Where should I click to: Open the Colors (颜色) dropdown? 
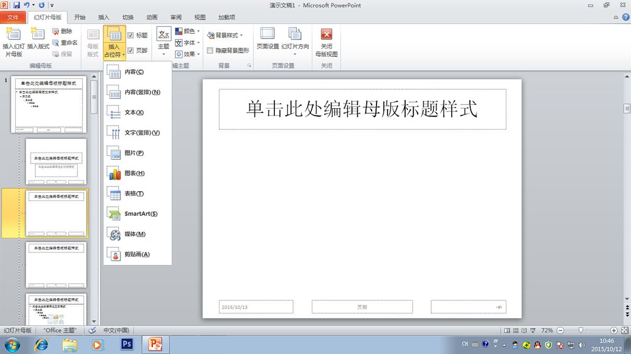pyautogui.click(x=187, y=31)
